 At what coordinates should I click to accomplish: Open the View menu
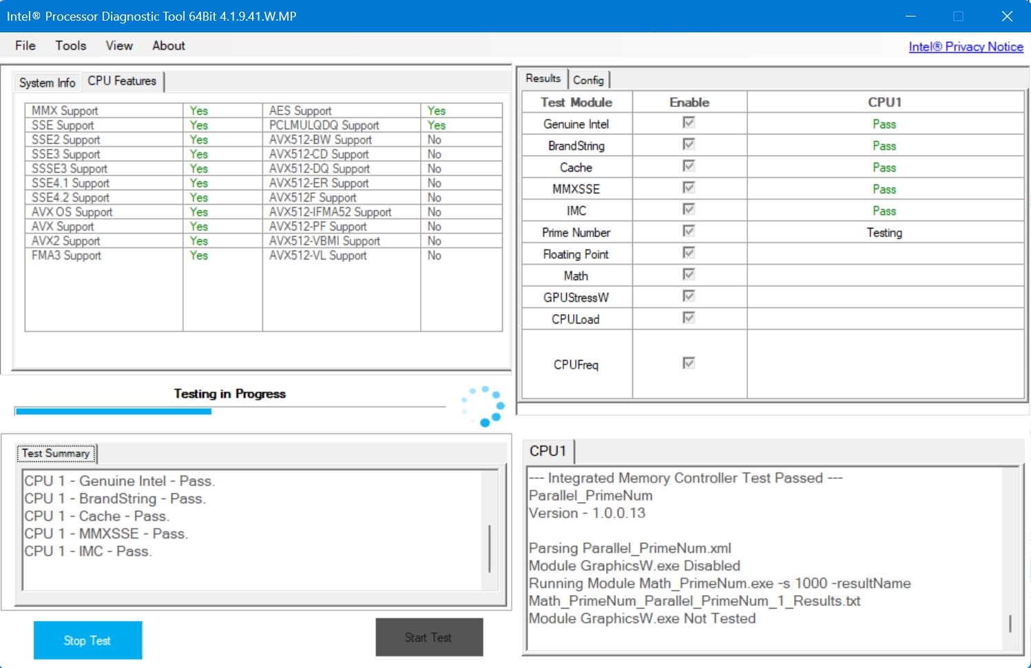click(x=119, y=45)
